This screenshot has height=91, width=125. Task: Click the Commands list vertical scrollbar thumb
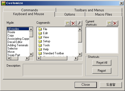[80, 37]
